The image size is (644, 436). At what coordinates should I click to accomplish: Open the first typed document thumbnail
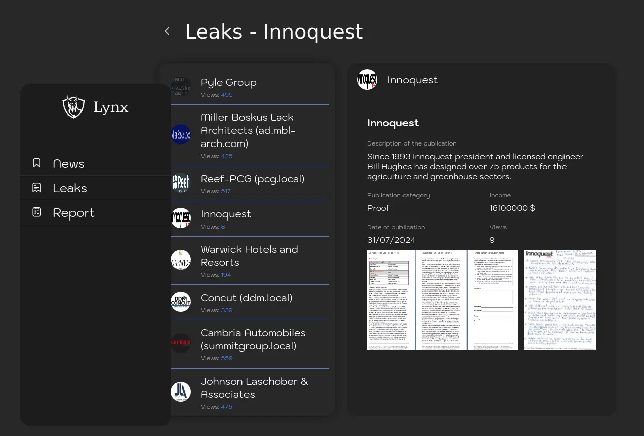(x=391, y=300)
